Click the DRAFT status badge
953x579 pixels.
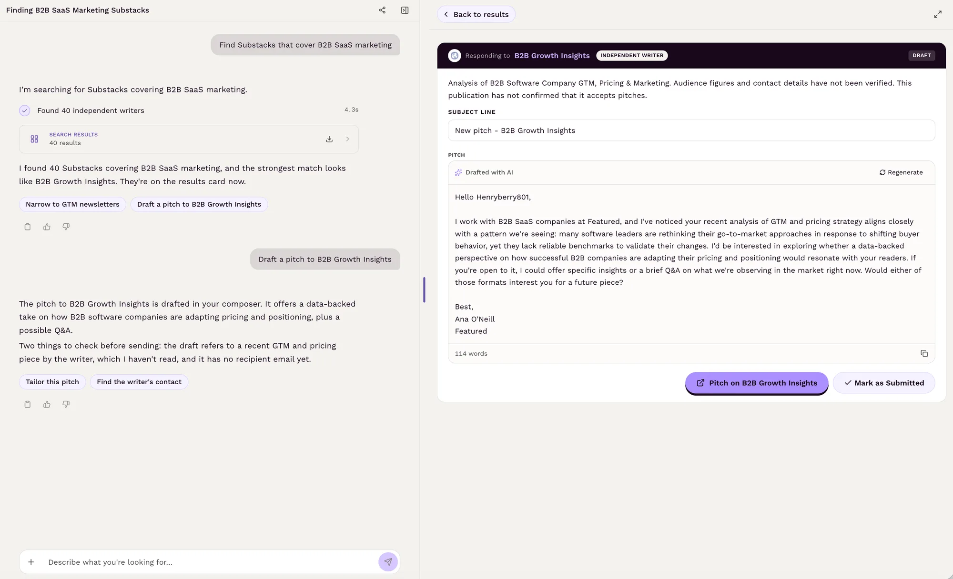click(x=922, y=56)
